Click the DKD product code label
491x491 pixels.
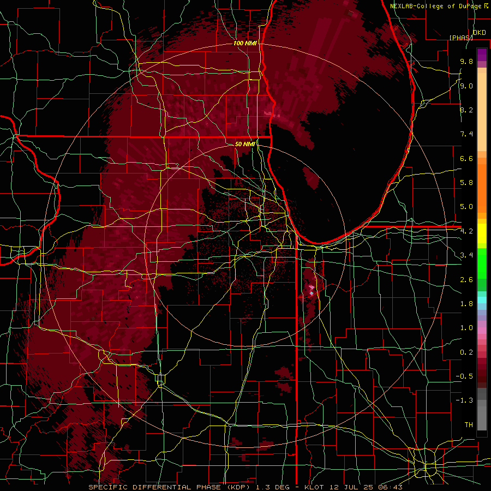[x=480, y=33]
